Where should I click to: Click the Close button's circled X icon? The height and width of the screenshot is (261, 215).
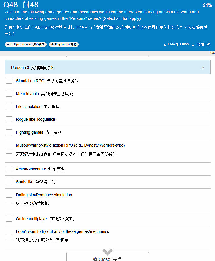pyautogui.click(x=95, y=259)
